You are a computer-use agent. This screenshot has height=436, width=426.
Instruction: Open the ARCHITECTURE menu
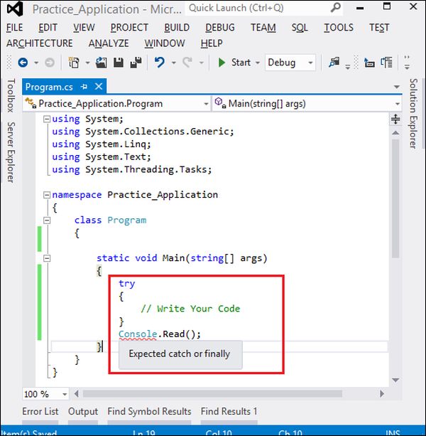tap(40, 43)
